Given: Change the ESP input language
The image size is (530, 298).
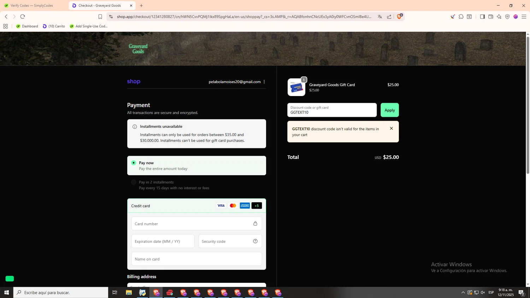Looking at the screenshot, I should pyautogui.click(x=491, y=292).
